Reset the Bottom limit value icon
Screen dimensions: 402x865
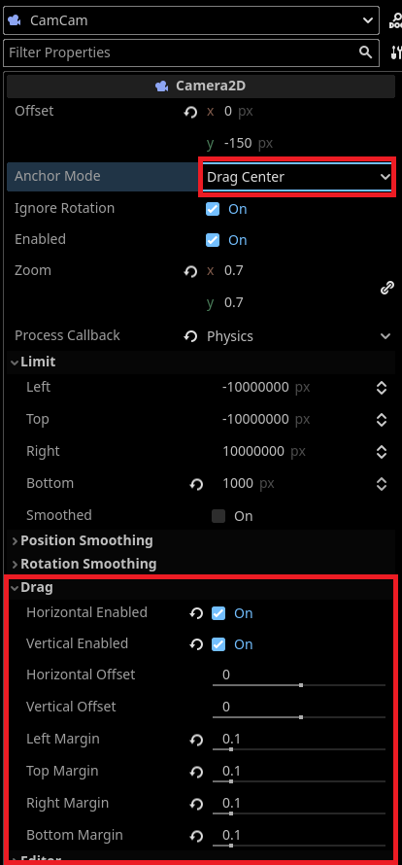click(196, 484)
